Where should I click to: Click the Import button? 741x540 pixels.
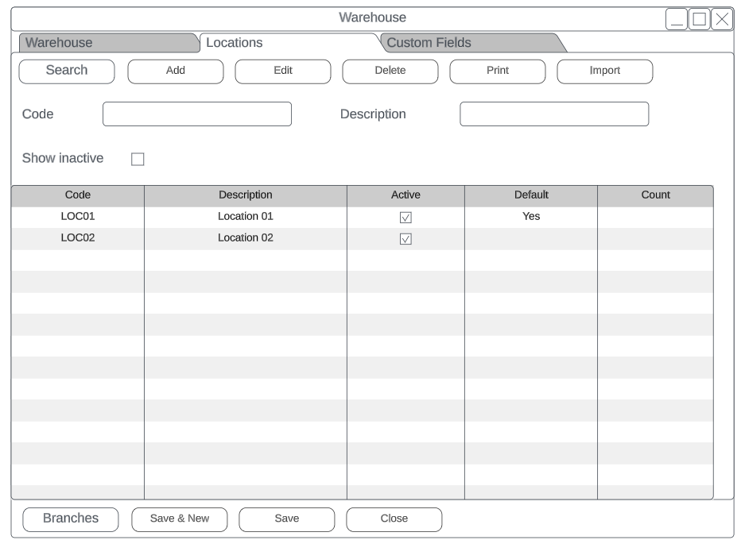click(x=604, y=71)
